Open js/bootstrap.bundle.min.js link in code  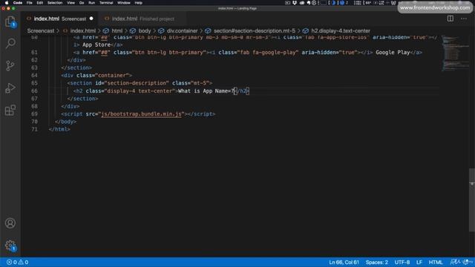click(x=141, y=113)
